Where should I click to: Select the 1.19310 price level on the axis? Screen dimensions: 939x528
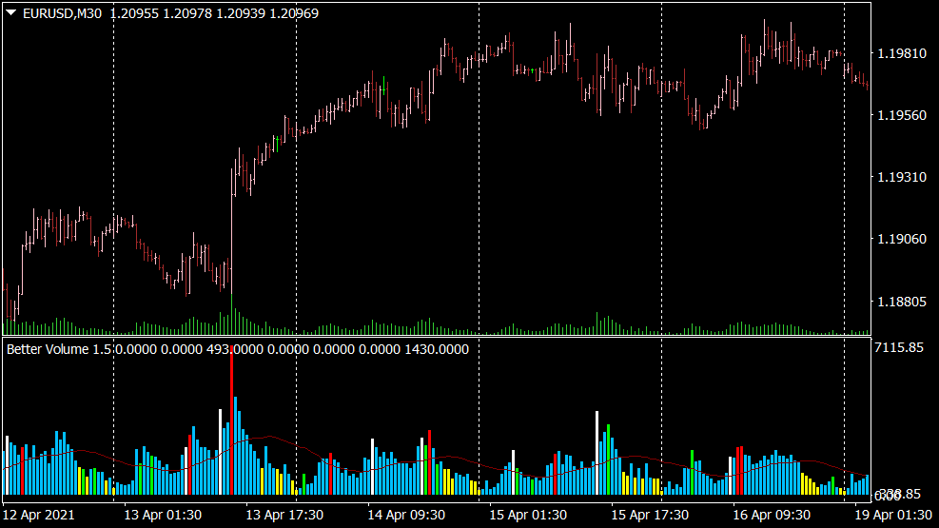(x=899, y=178)
